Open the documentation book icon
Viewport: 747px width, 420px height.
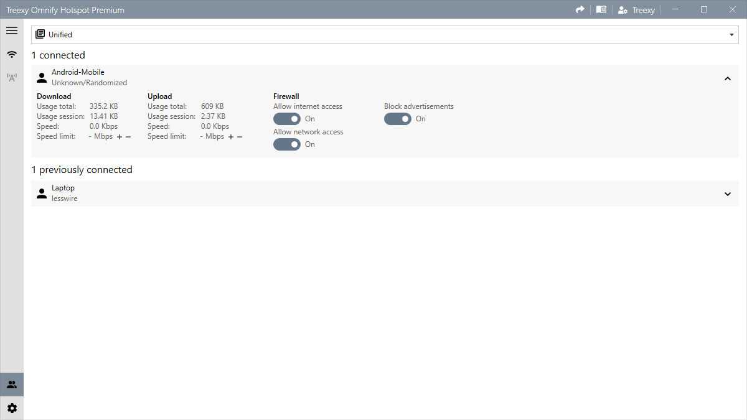tap(601, 9)
